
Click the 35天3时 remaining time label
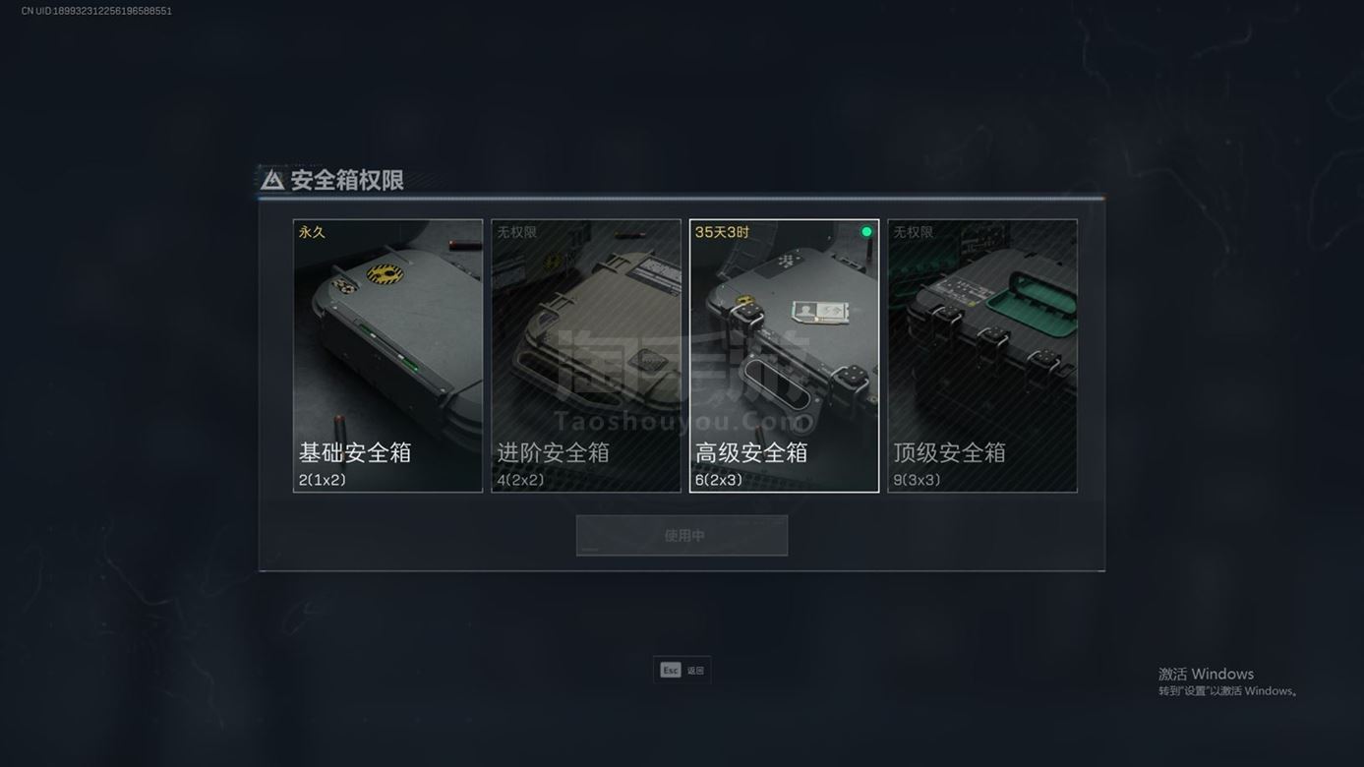point(722,232)
